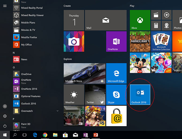Open File Explorer from the taskbar
Viewport: 182px width, 139px height.
click(x=55, y=135)
